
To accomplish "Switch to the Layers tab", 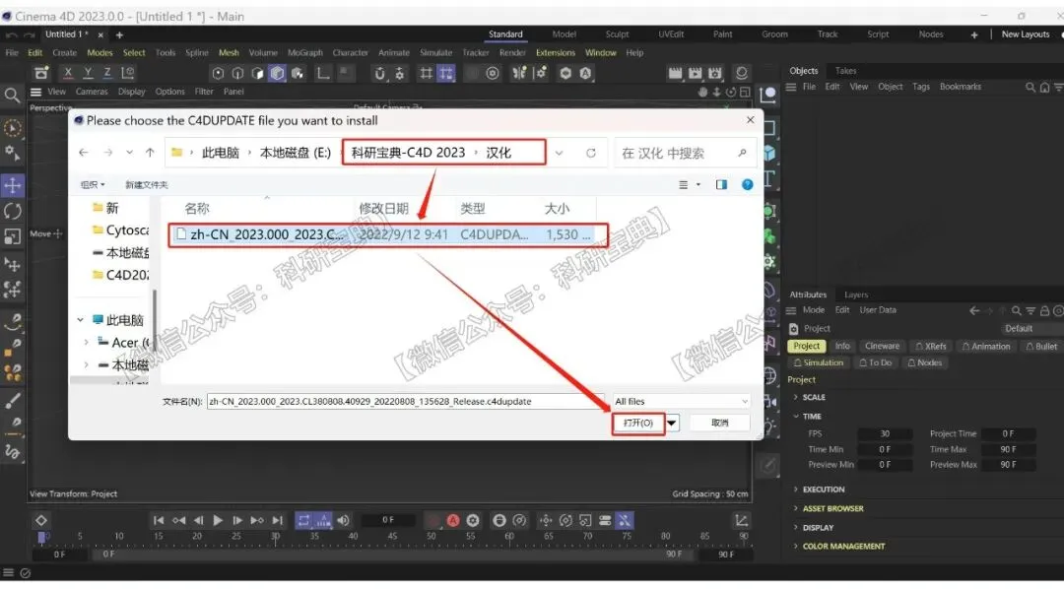I will tap(856, 294).
